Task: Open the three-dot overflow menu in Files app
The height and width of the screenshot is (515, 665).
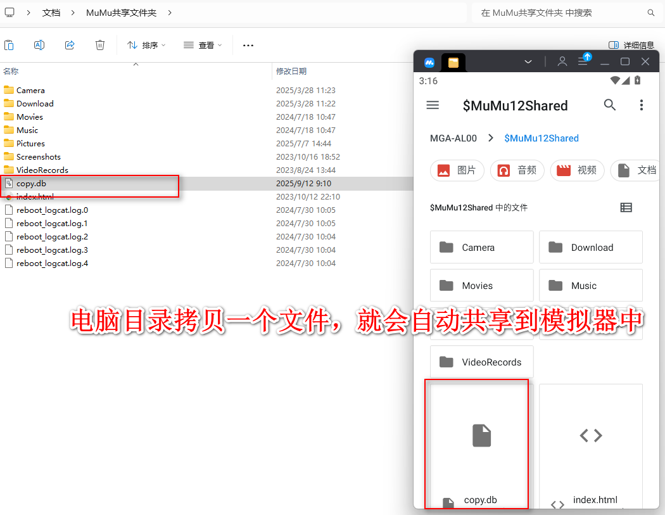Action: pos(641,105)
